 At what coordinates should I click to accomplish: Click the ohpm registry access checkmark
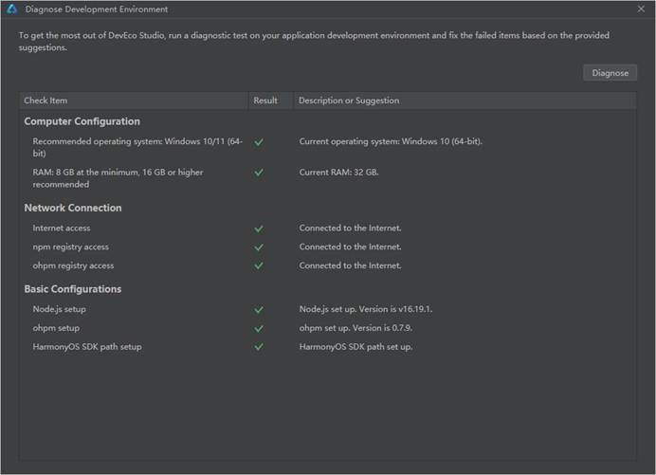tap(259, 265)
